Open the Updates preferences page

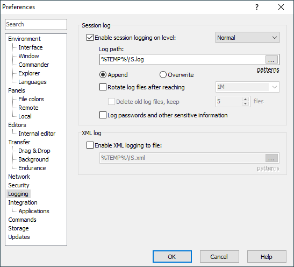click(x=19, y=237)
